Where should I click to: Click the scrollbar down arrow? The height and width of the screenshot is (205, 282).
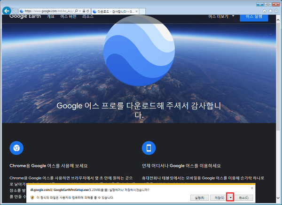tap(278, 198)
